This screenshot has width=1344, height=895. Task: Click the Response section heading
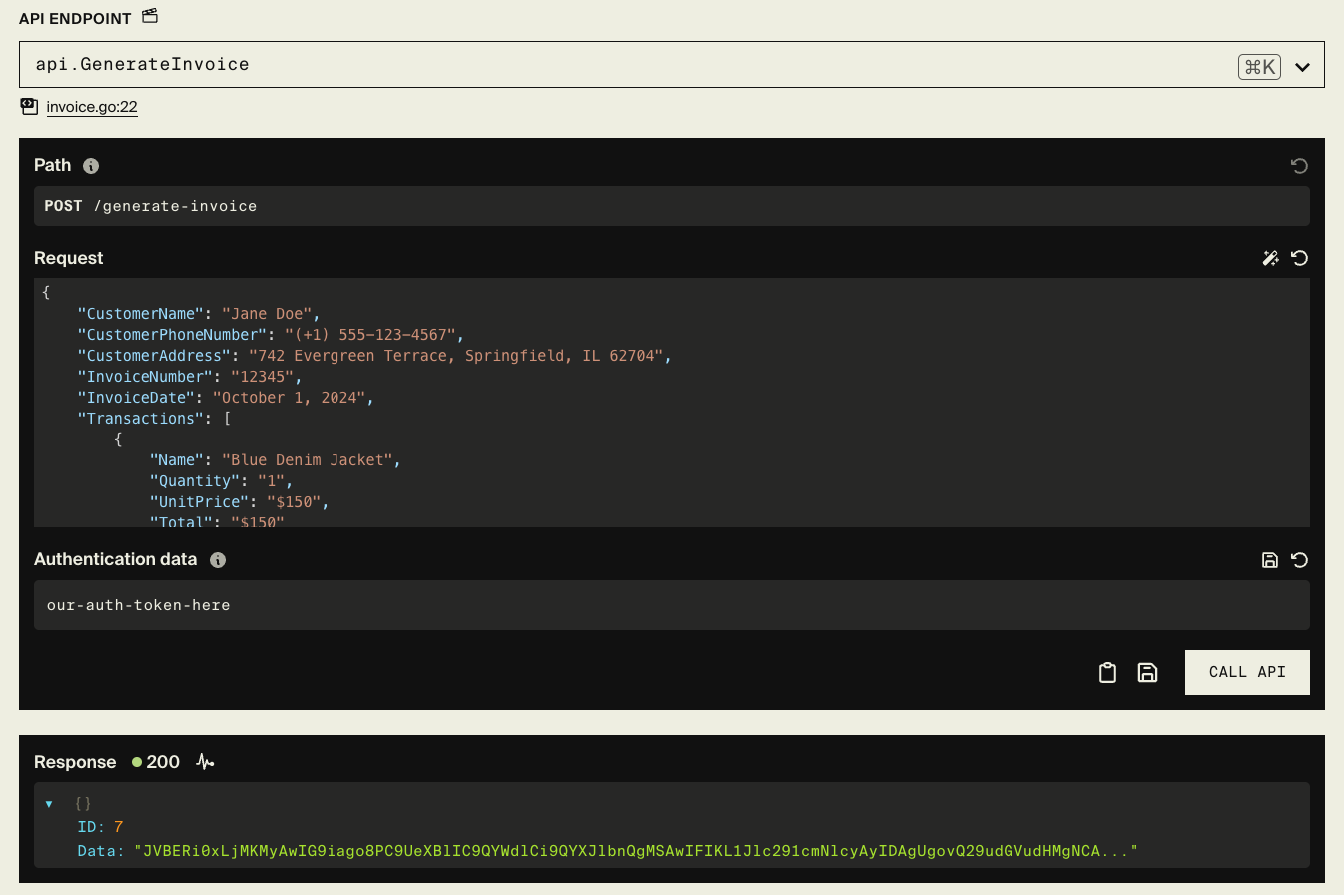tap(75, 762)
